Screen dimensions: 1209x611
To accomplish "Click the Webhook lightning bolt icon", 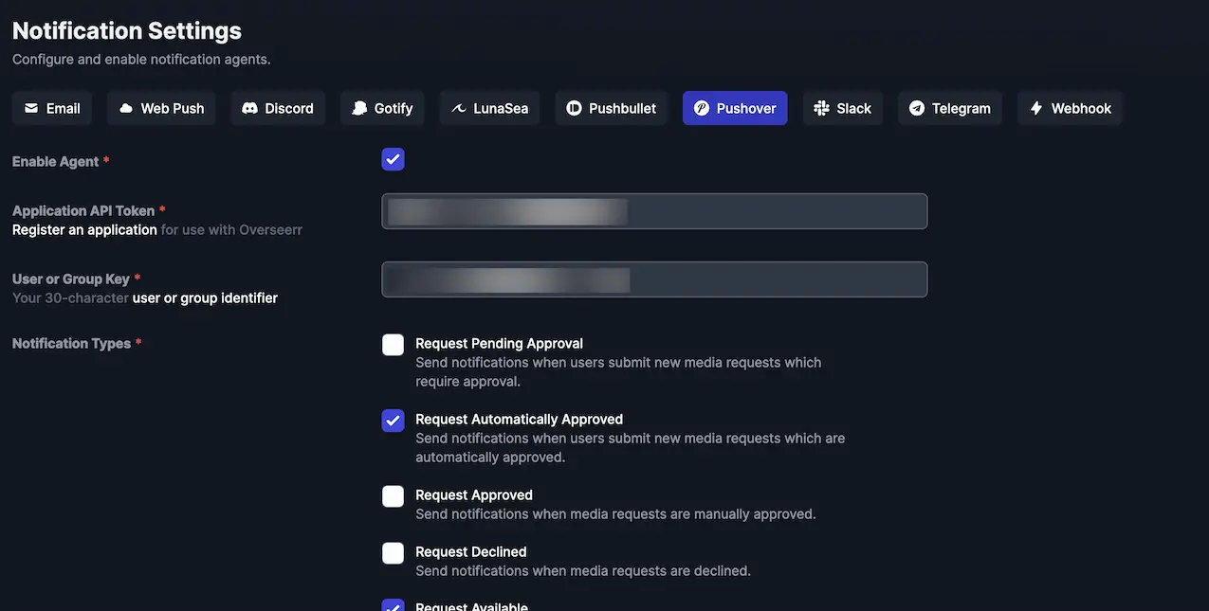I will click(x=1036, y=108).
